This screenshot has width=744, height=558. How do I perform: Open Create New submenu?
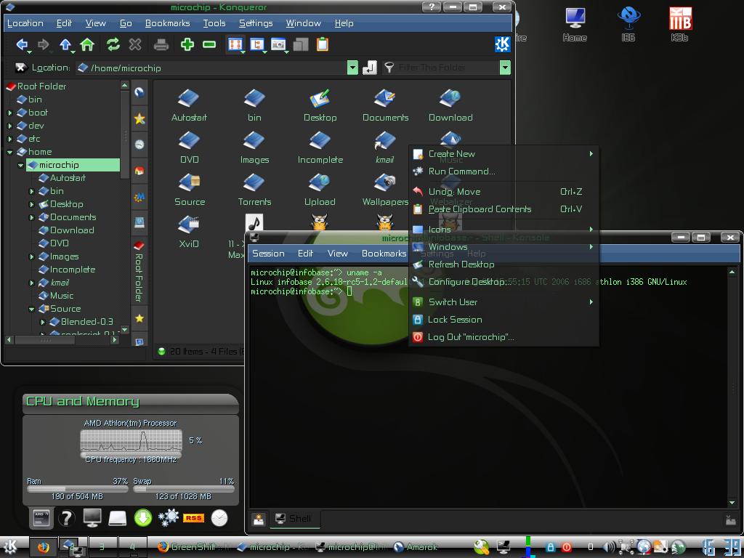pos(504,154)
